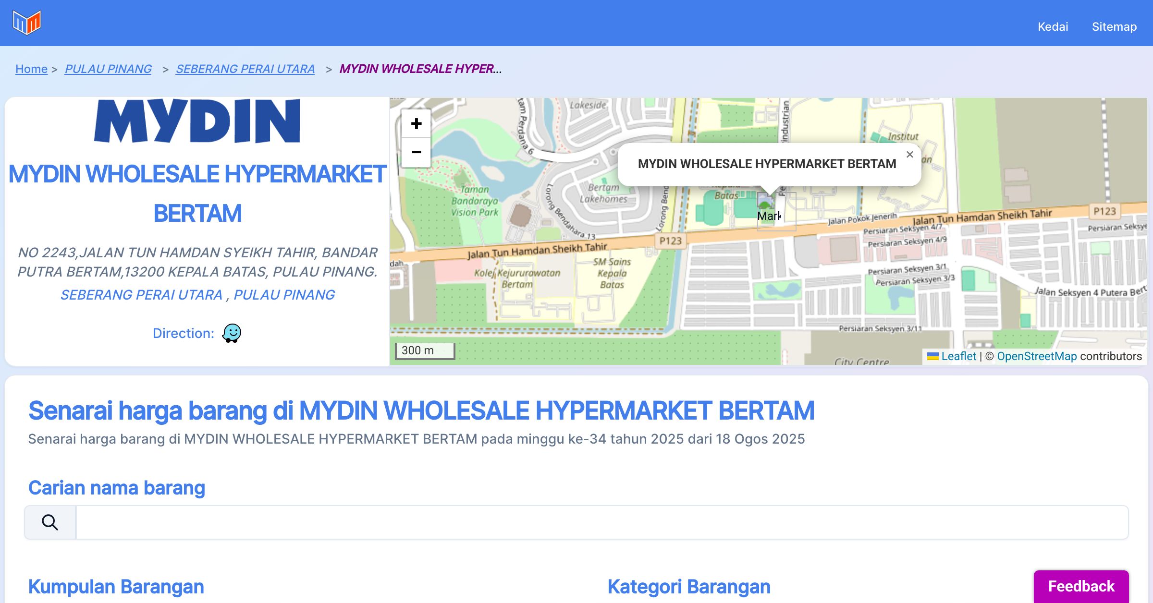
Task: Open SEBERANG PERAI UTARA breadcrumb link
Action: click(245, 69)
